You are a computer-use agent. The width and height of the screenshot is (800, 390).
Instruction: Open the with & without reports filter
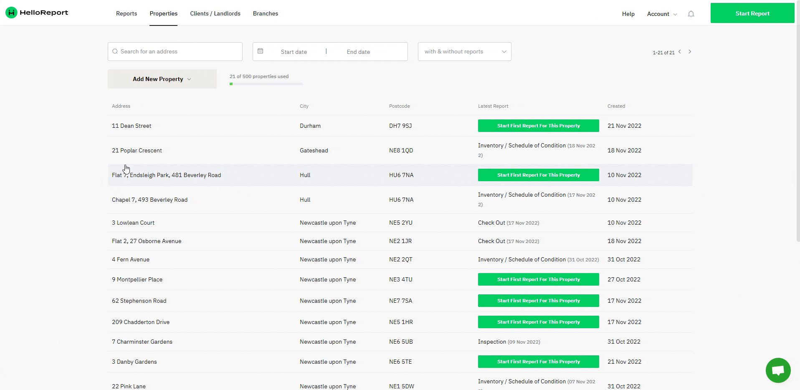(x=464, y=52)
